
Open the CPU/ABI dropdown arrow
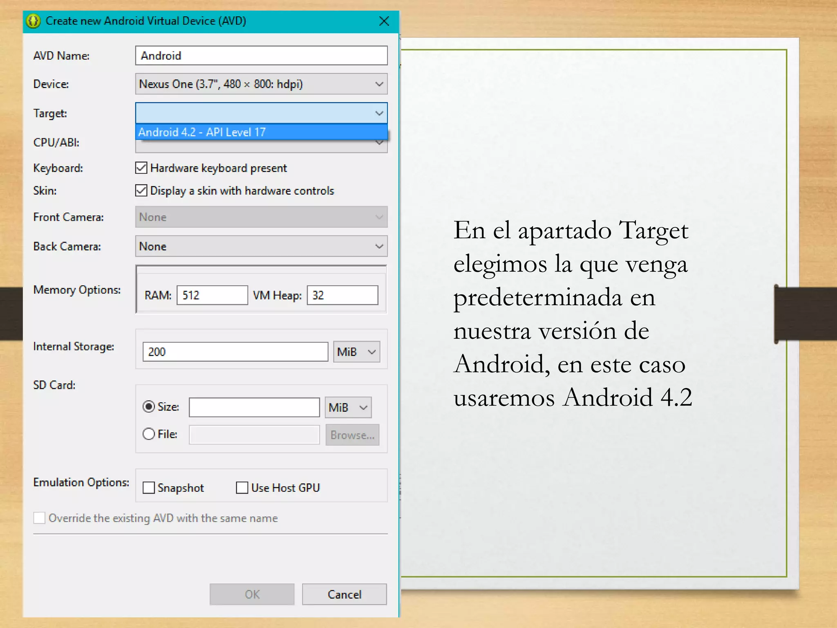click(x=379, y=143)
